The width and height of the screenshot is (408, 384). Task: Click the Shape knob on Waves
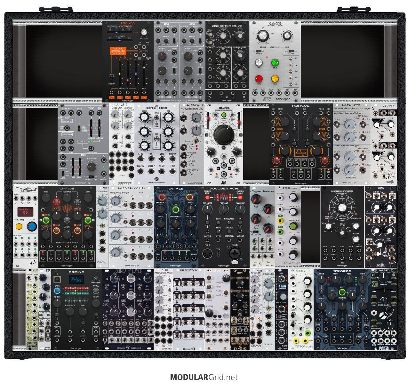(191, 209)
